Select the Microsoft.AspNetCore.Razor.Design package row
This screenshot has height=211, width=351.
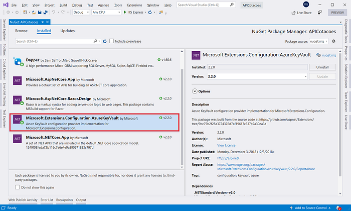click(x=94, y=103)
